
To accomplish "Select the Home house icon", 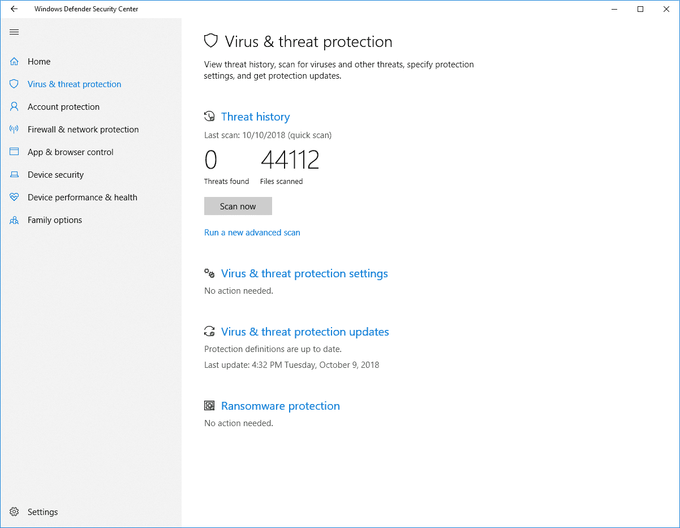I will tap(14, 62).
